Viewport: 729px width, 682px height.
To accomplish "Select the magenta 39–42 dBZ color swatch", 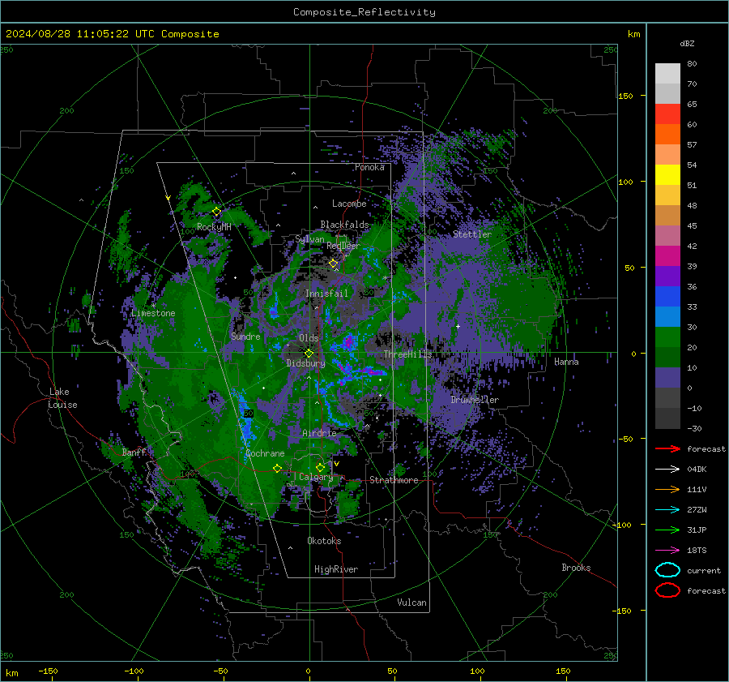I will 667,256.
